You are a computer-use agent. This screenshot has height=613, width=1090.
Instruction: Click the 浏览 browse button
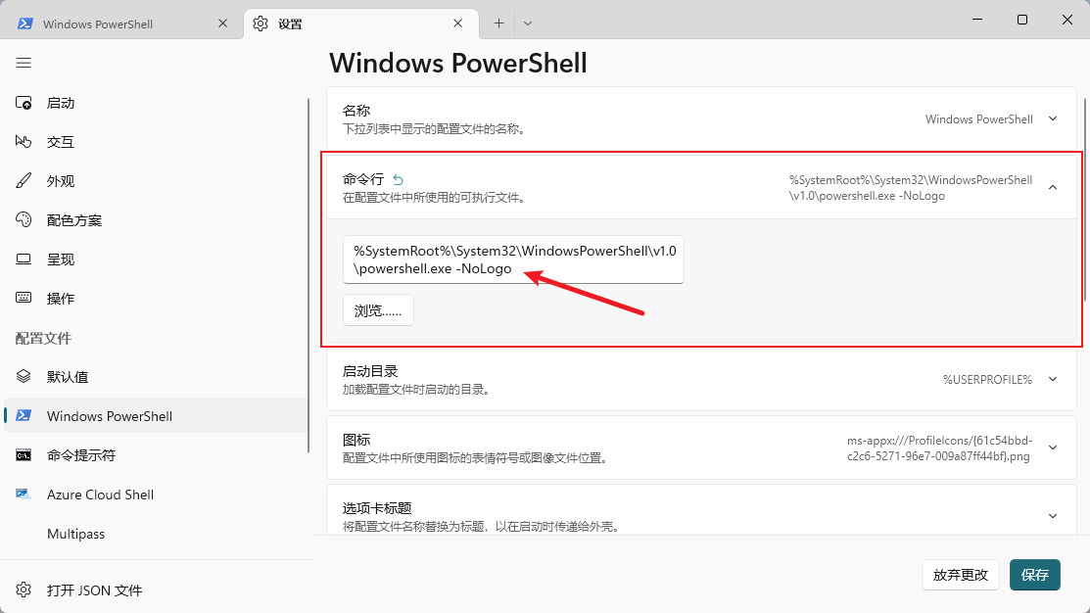tap(378, 310)
